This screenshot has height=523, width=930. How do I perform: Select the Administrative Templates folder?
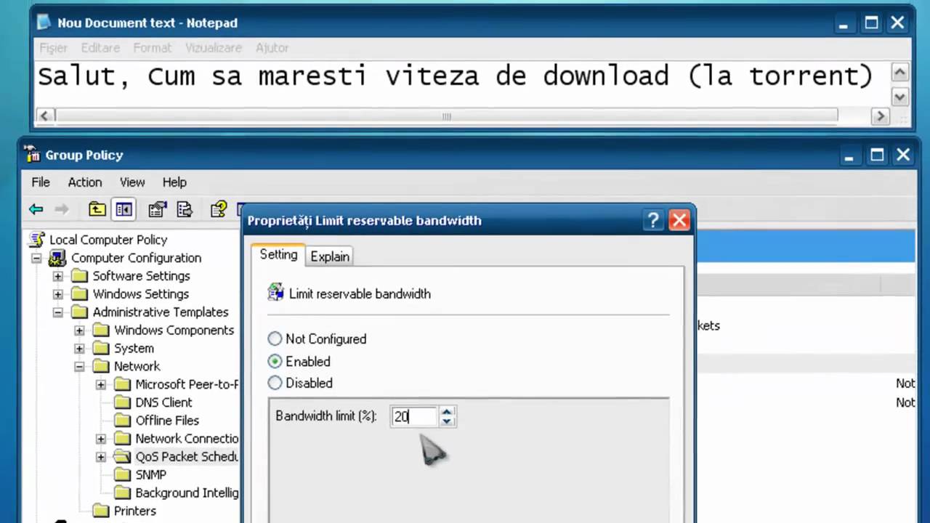point(161,312)
